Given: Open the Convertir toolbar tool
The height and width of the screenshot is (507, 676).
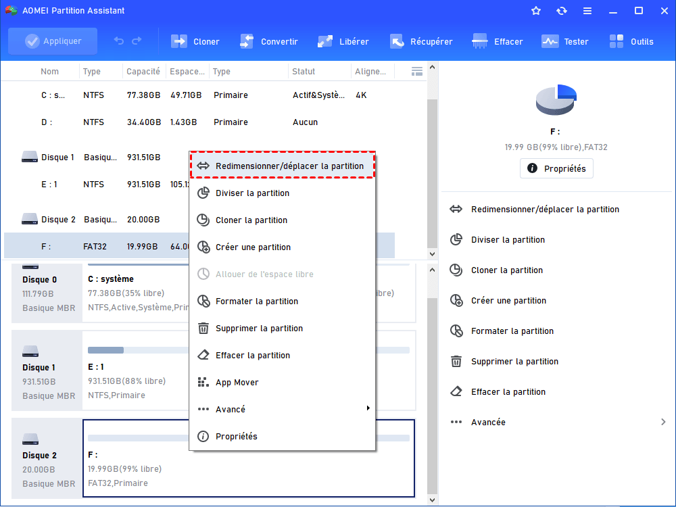Looking at the screenshot, I should click(269, 41).
